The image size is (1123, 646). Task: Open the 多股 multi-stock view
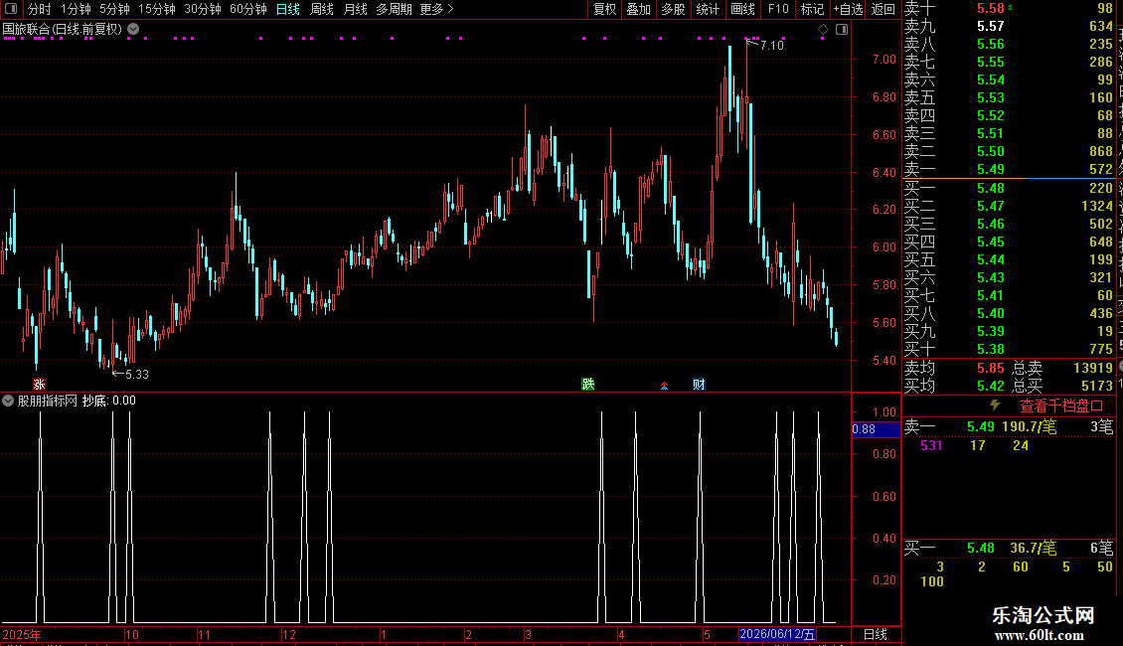click(x=673, y=9)
